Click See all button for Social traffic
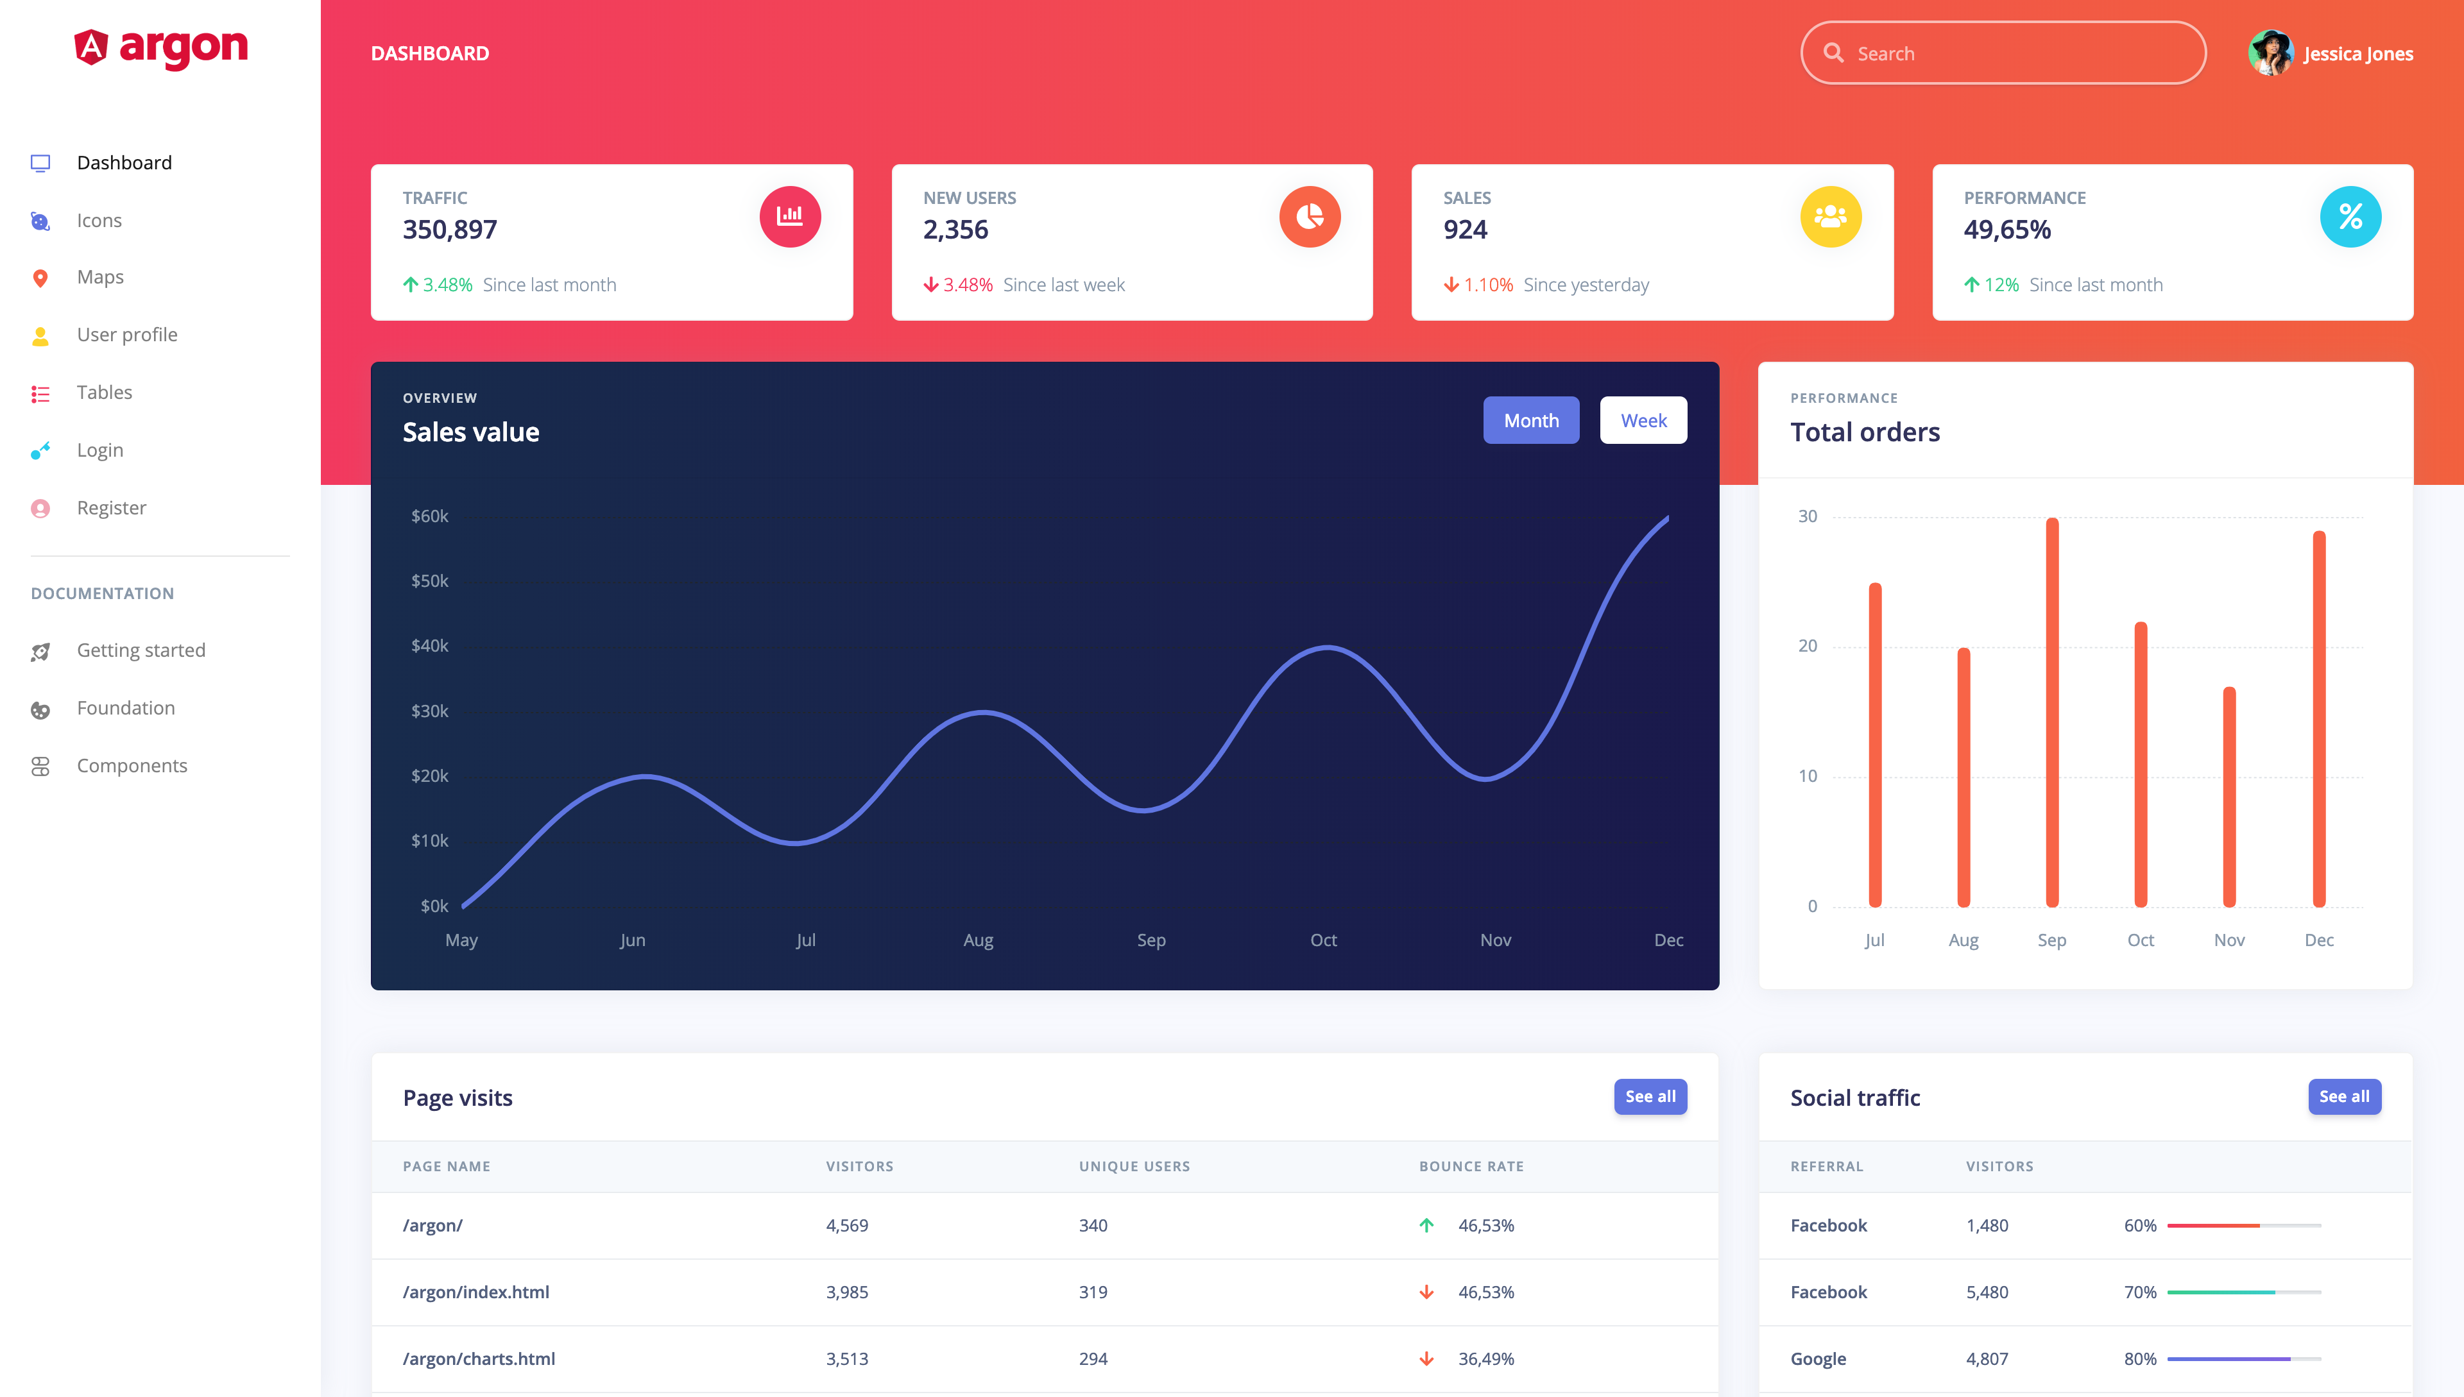This screenshot has width=2464, height=1397. pyautogui.click(x=2342, y=1096)
